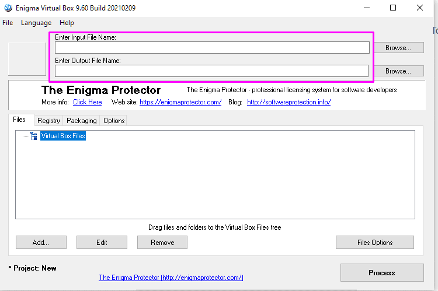
Task: Switch to the Packaging tab
Action: (x=82, y=121)
